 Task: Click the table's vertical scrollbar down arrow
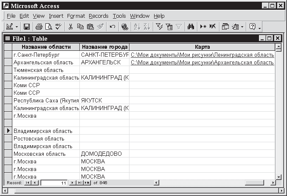coord(279,176)
